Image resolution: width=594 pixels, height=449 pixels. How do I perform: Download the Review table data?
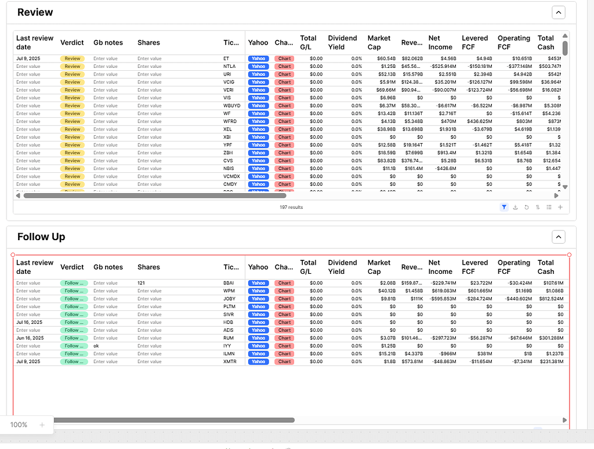point(515,207)
